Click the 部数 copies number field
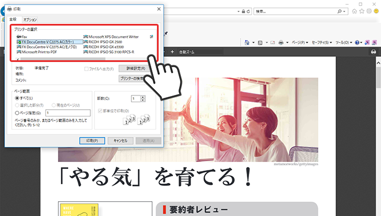The width and height of the screenshot is (381, 216). click(136, 98)
